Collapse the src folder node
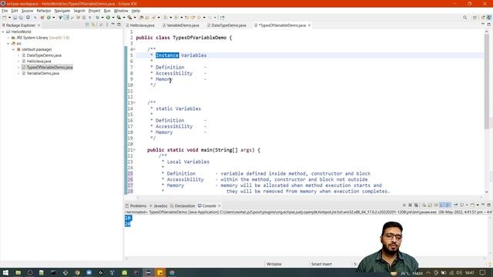 tap(8, 44)
